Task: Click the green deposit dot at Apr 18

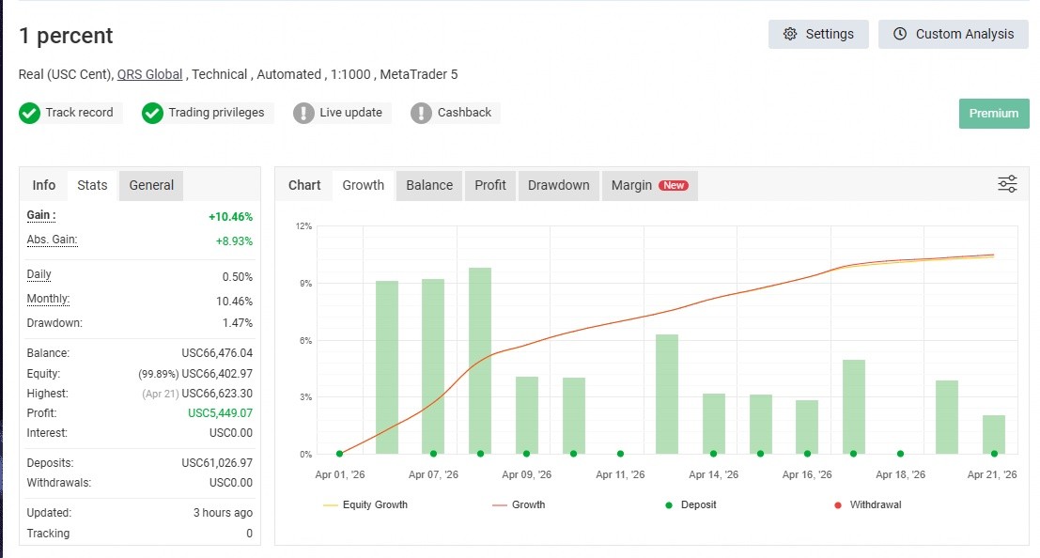Action: tap(900, 454)
